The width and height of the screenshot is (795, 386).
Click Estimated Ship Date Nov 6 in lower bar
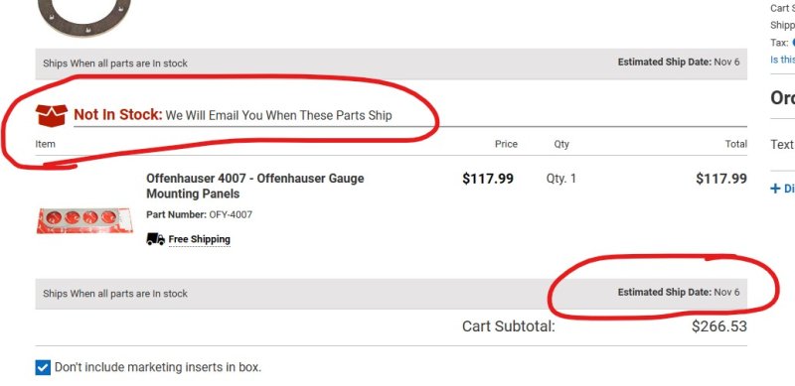coord(679,293)
